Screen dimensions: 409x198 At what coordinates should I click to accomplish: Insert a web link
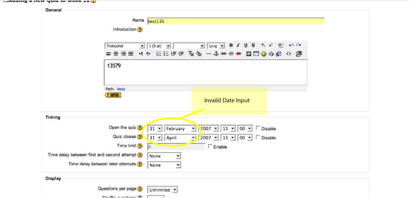(223, 54)
